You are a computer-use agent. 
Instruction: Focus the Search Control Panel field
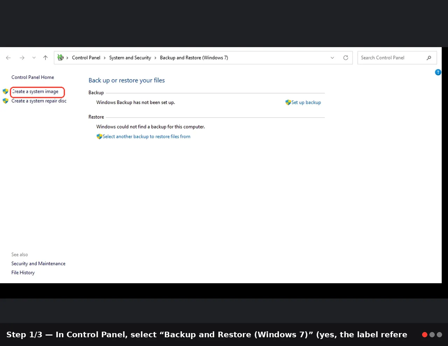point(397,58)
